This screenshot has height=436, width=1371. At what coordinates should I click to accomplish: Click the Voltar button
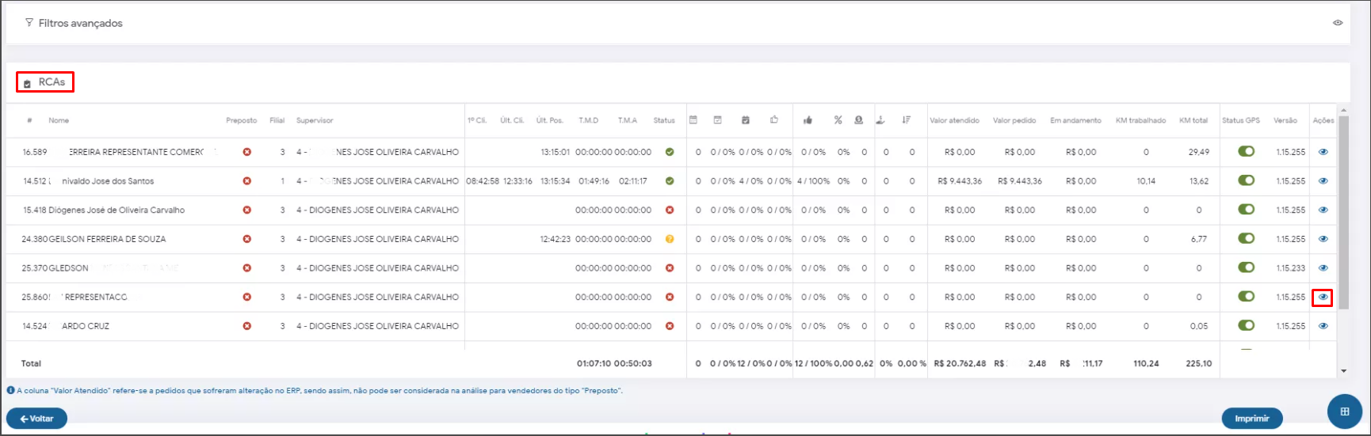click(x=36, y=419)
